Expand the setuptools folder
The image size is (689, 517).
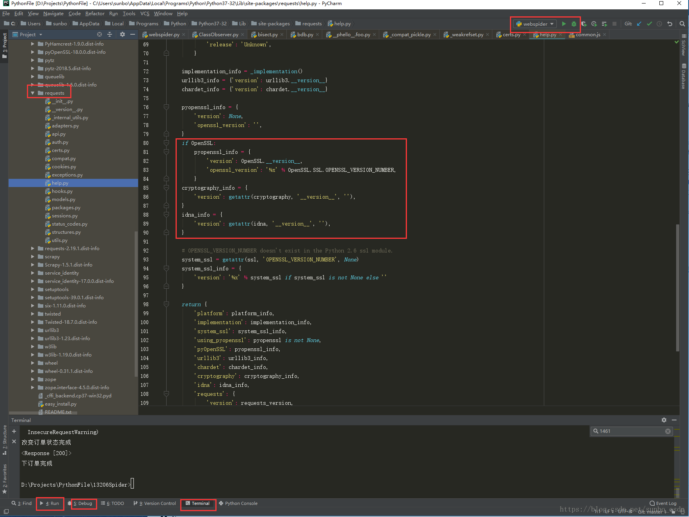pos(33,289)
